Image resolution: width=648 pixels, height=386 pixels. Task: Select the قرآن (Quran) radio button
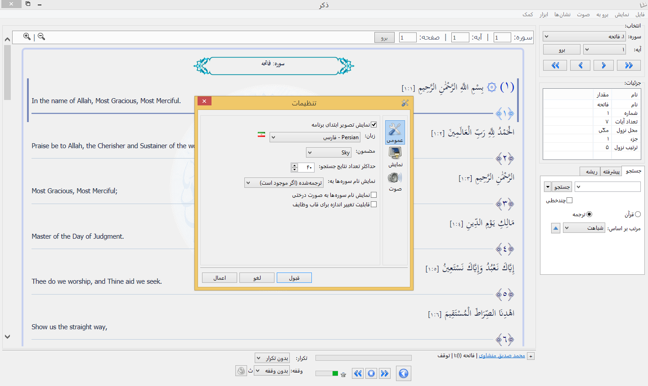pos(638,214)
